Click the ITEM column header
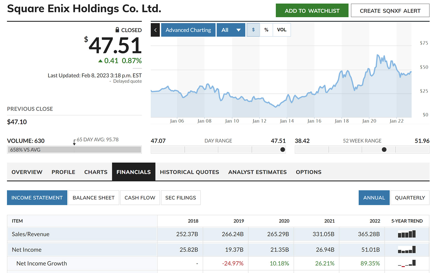The image size is (435, 273). click(17, 221)
